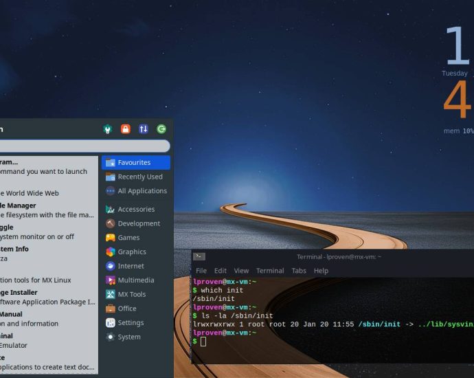Launch the text documents application entry

[x=48, y=363]
